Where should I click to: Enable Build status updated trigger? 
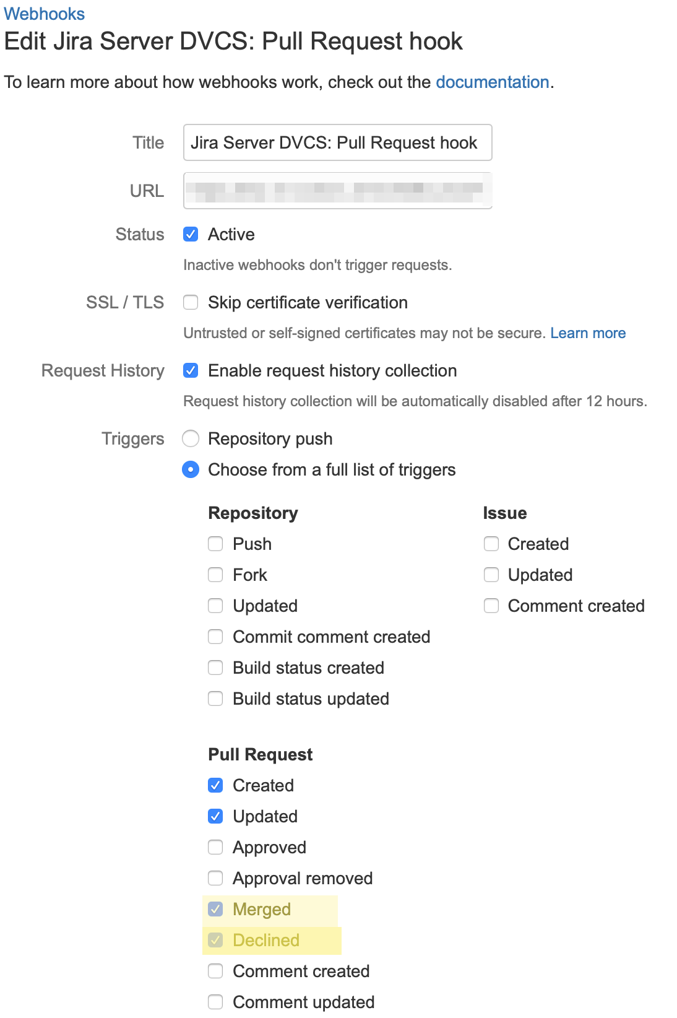click(215, 698)
